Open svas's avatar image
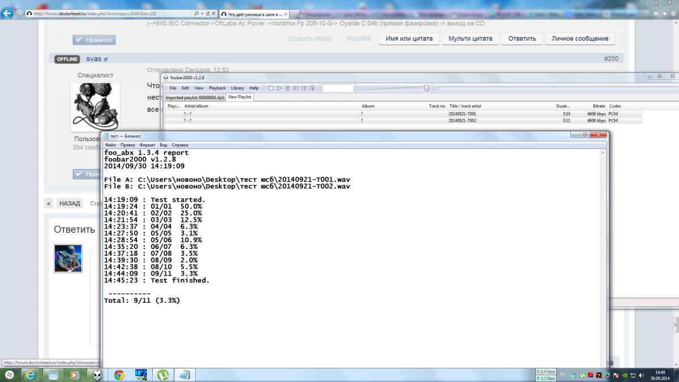This screenshot has height=382, width=679. (x=95, y=107)
